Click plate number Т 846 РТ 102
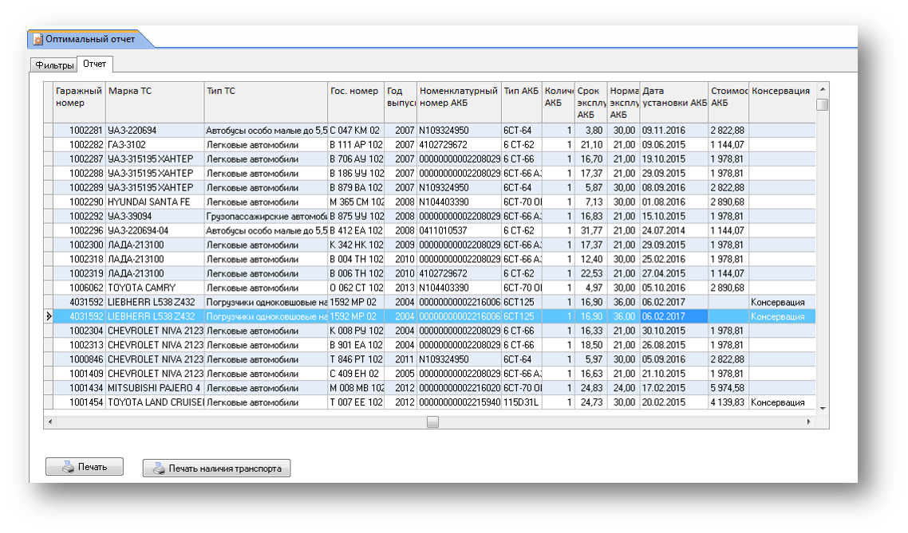This screenshot has height=533, width=908. (356, 359)
